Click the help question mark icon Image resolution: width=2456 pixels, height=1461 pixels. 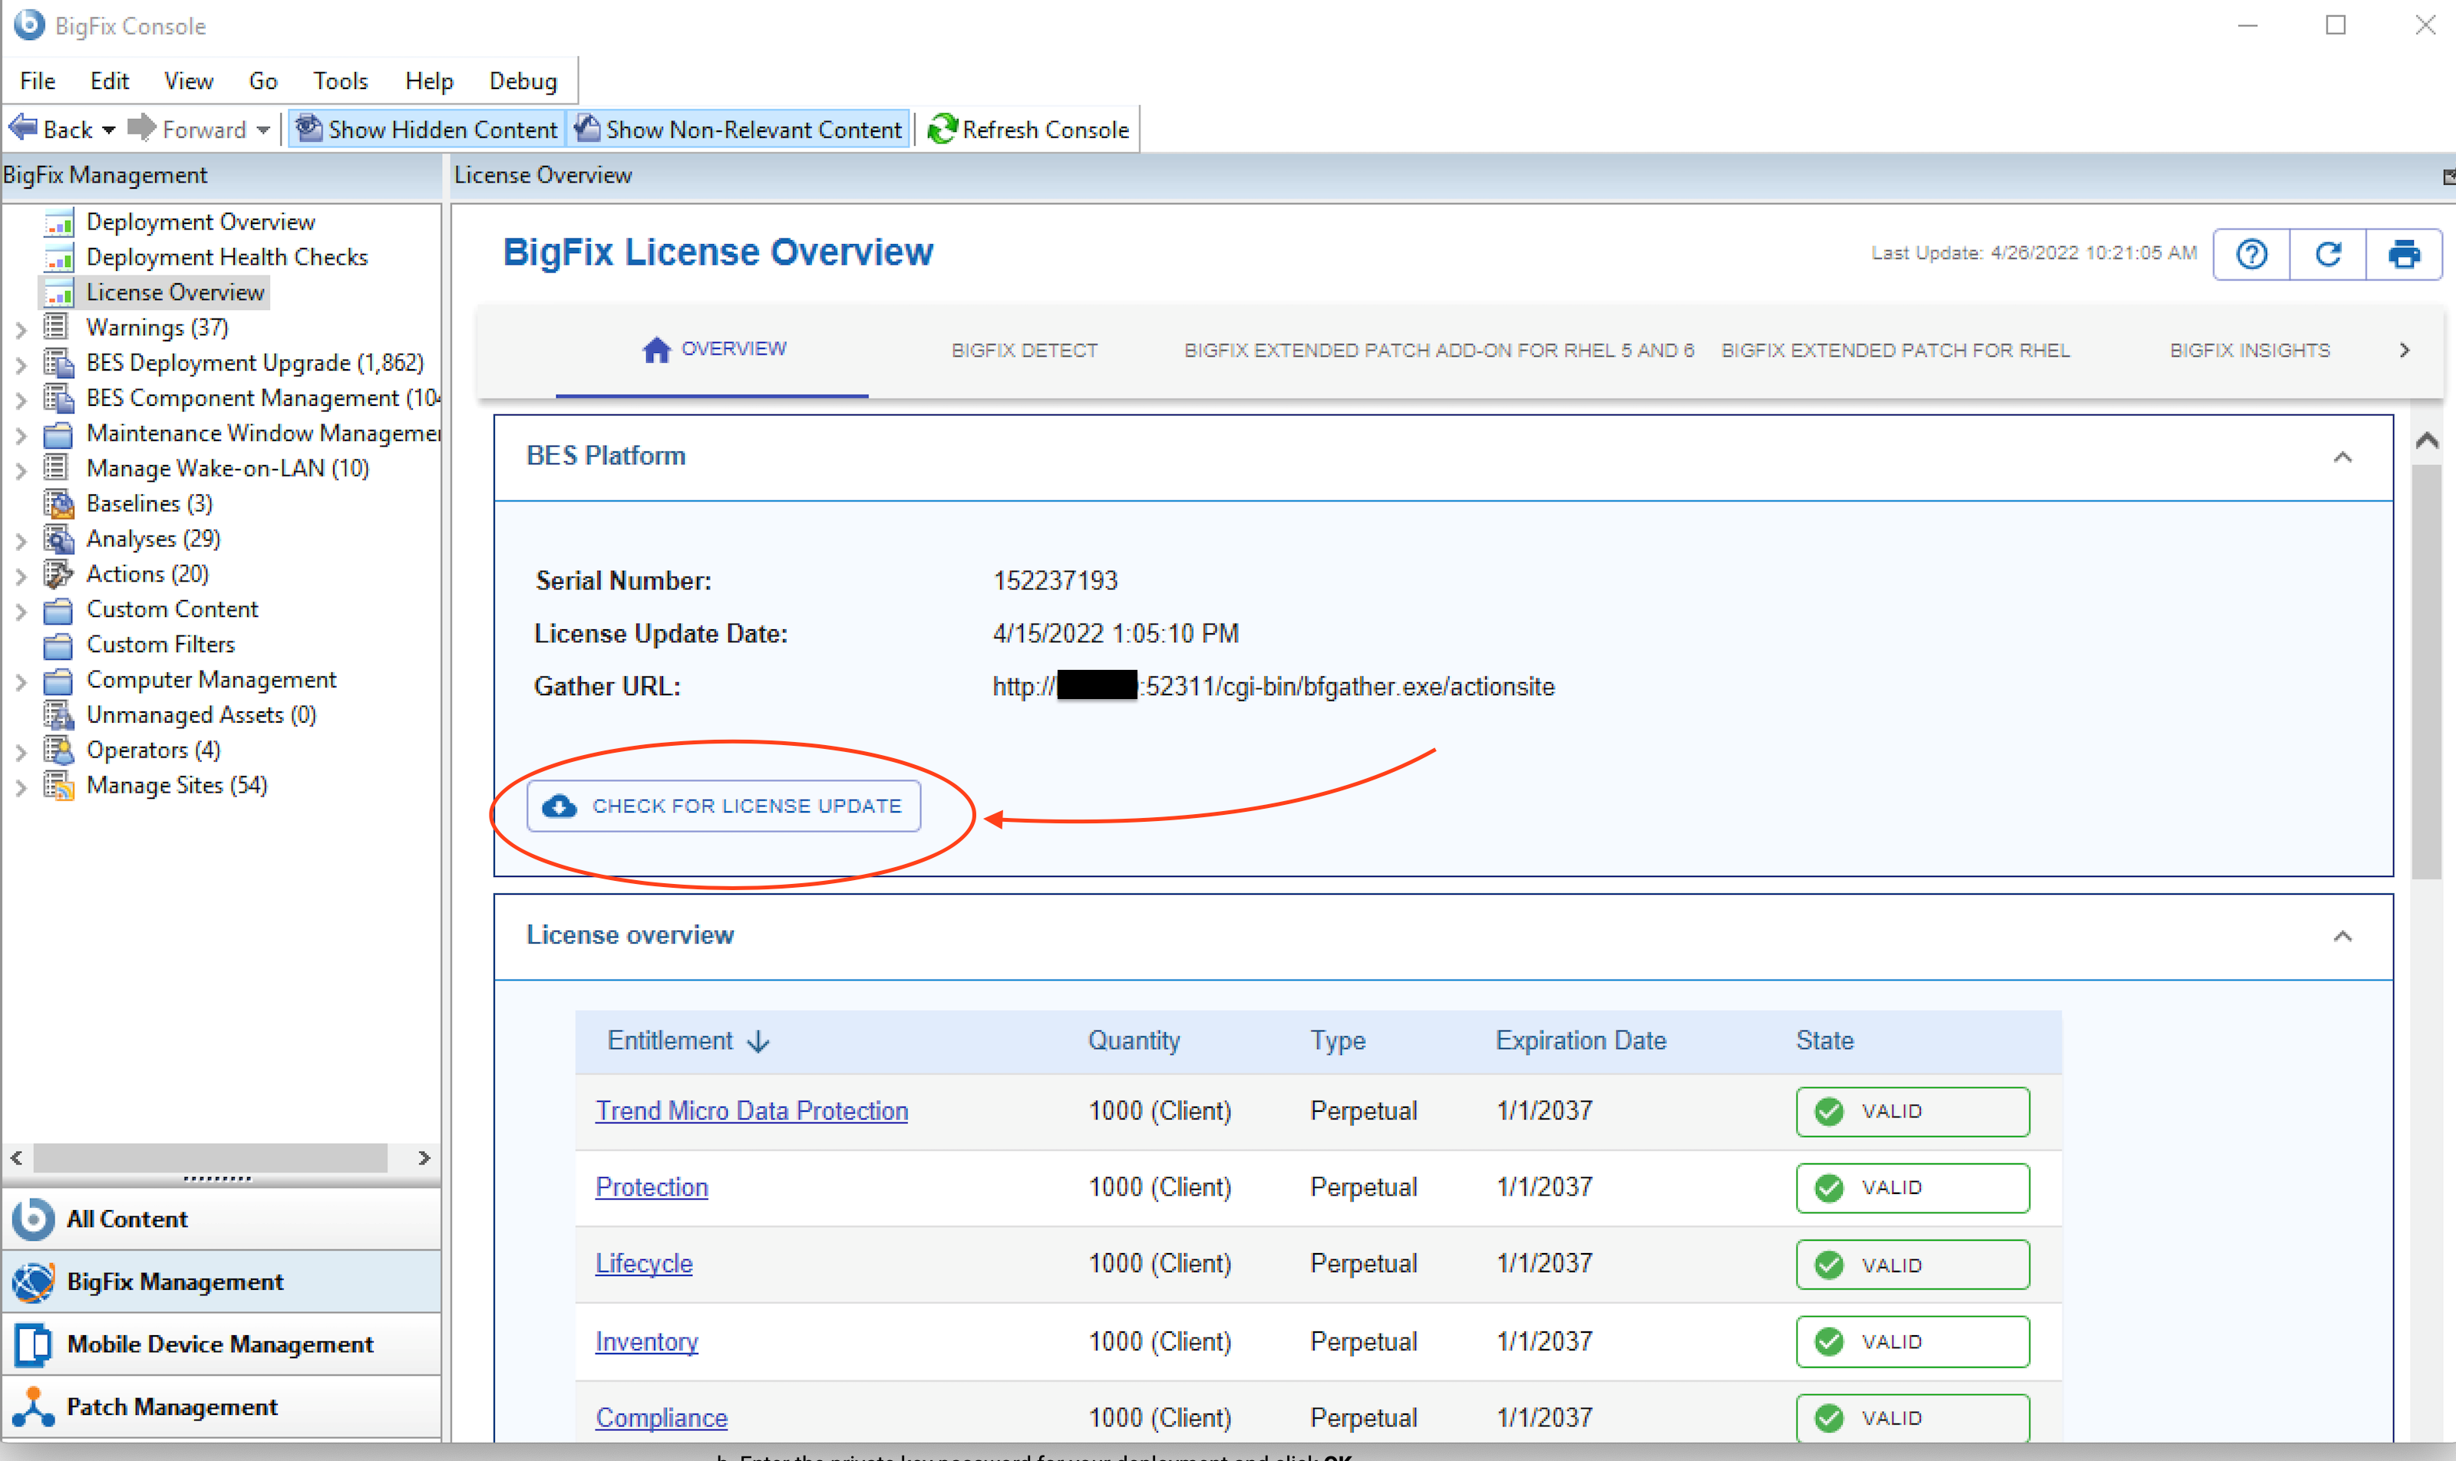coord(2251,254)
